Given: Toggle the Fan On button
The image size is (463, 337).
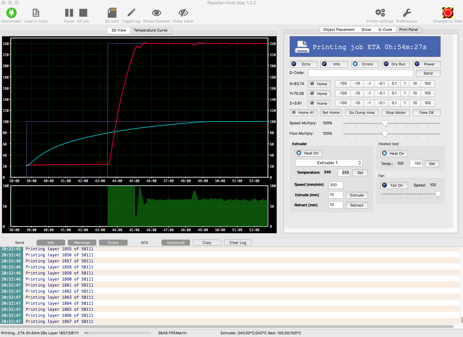Looking at the screenshot, I should [394, 185].
